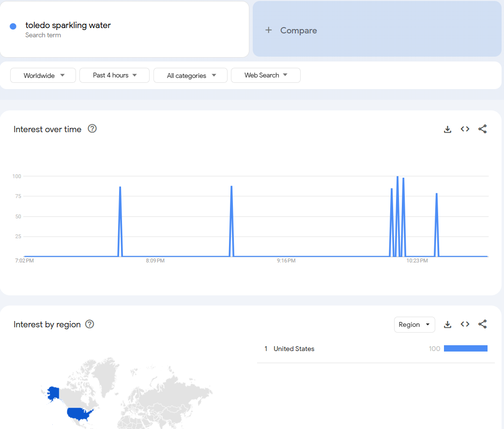
Task: Share the Interest over time chart
Action: (482, 129)
